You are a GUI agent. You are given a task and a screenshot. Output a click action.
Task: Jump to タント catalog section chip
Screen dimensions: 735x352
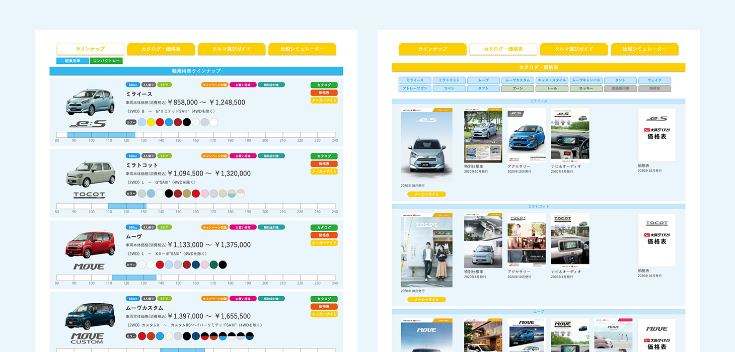click(620, 80)
